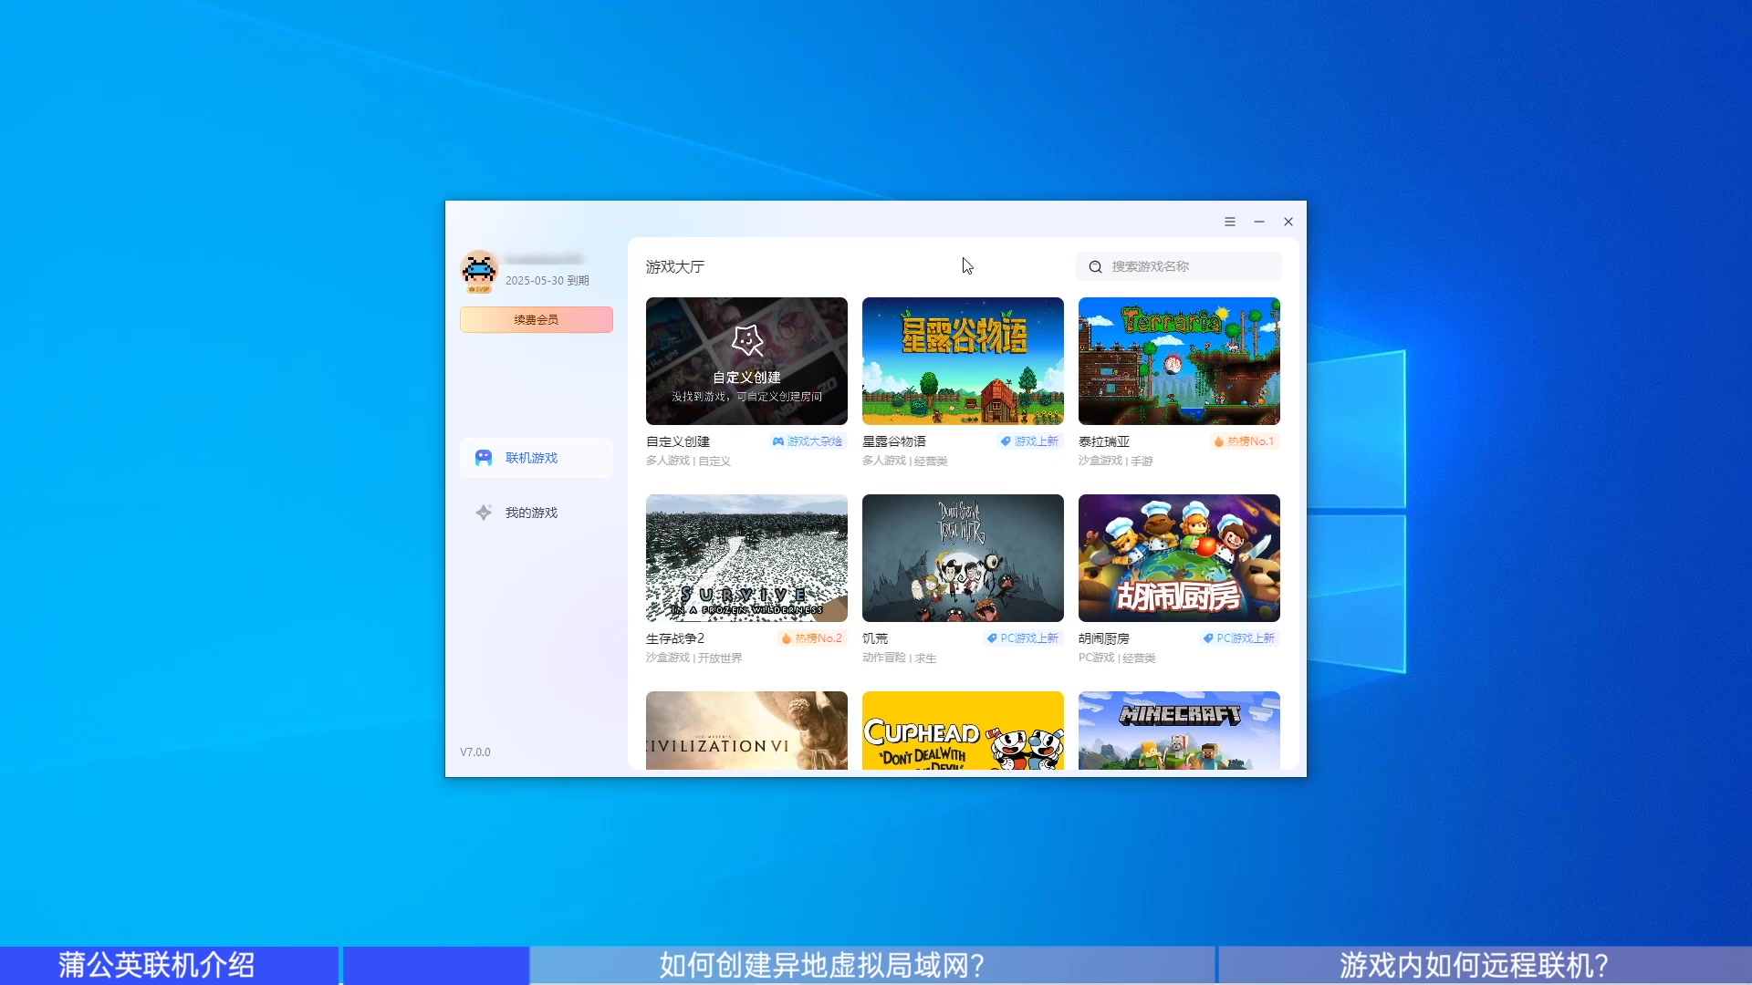The width and height of the screenshot is (1752, 985).
Task: Select the 联机游戏 sidebar tab
Action: point(537,458)
